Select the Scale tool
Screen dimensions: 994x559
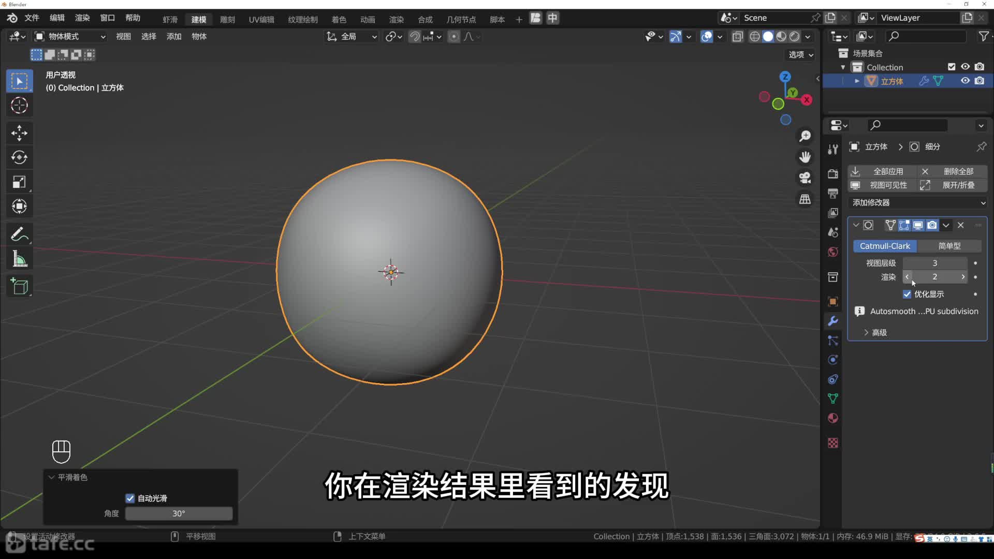tap(19, 182)
